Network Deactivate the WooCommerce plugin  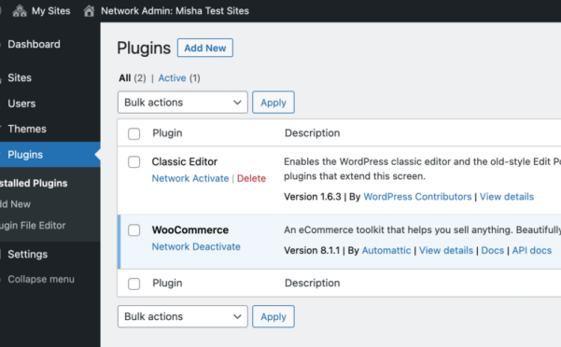click(x=196, y=246)
